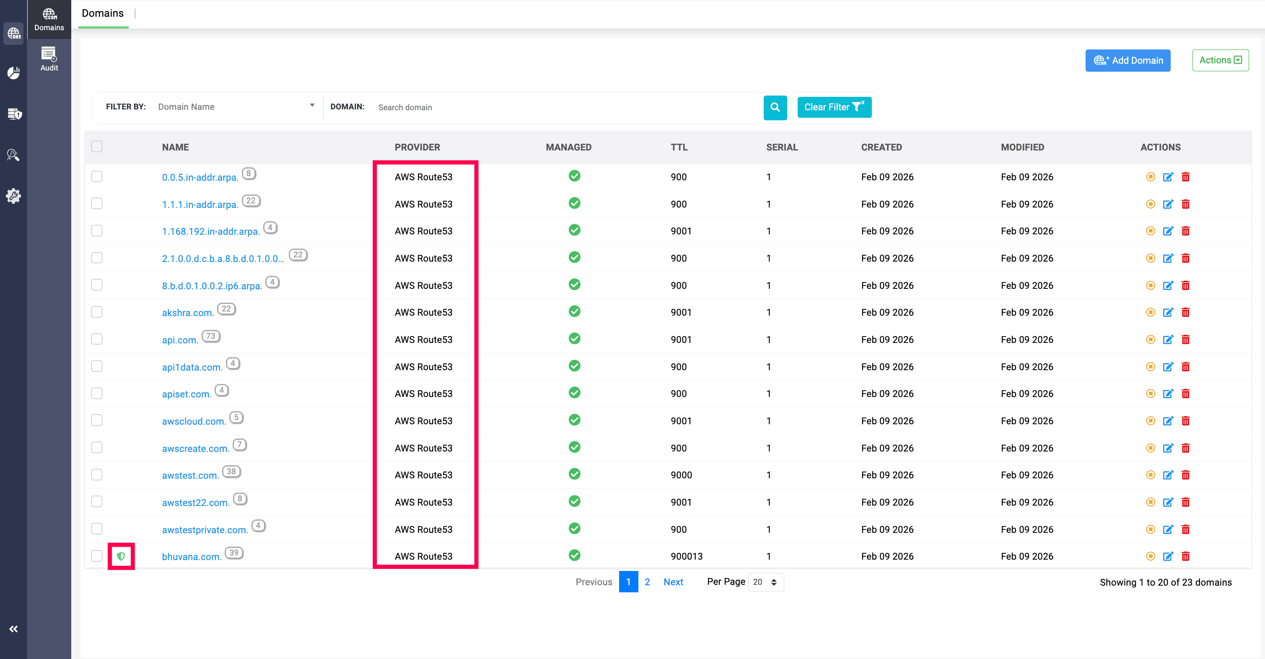Click the Audit icon in the left panel

(x=49, y=58)
